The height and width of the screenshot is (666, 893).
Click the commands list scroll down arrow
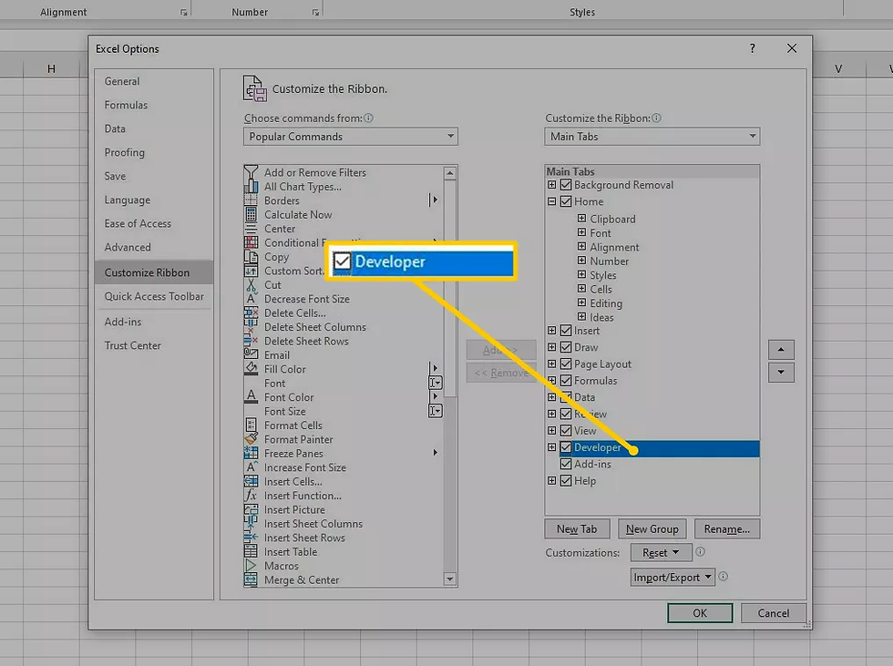point(450,579)
